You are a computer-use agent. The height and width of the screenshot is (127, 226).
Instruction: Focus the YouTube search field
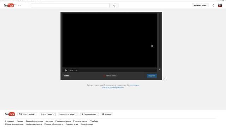pyautogui.click(x=70, y=6)
